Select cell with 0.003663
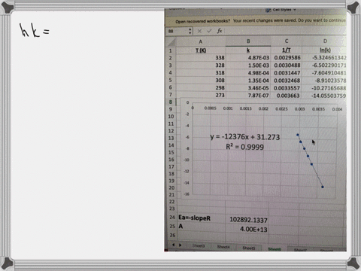The width and height of the screenshot is (361, 271). coord(287,96)
